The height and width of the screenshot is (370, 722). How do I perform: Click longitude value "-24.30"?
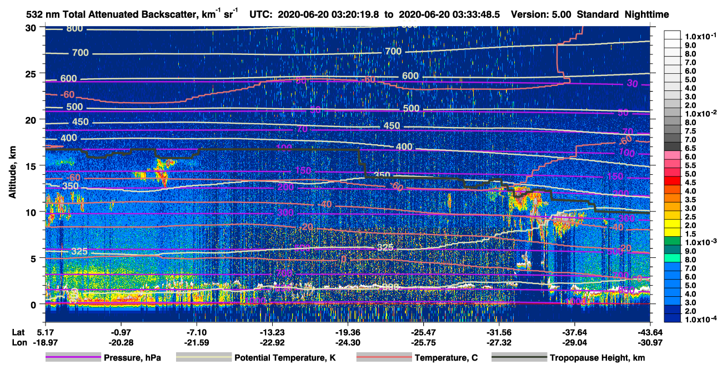348,342
